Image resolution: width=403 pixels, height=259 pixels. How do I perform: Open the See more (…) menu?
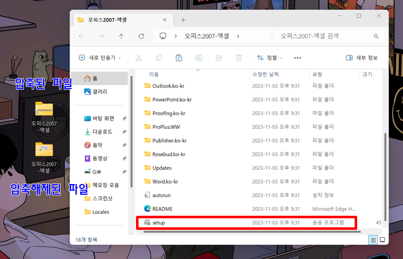coord(297,58)
